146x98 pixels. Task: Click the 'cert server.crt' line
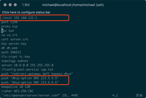(x=15, y=39)
